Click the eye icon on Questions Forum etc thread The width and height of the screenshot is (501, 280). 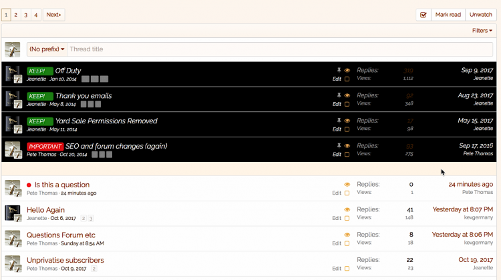pyautogui.click(x=347, y=235)
